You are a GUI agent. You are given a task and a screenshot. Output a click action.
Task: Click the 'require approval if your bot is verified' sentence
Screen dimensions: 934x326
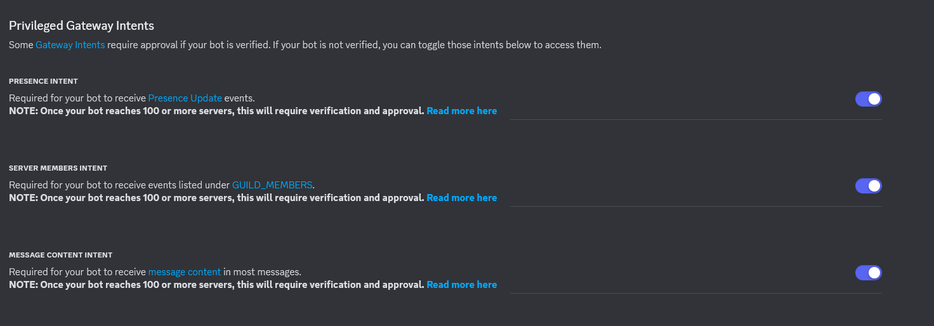click(189, 45)
